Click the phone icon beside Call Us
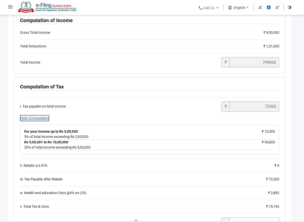 coord(200,8)
